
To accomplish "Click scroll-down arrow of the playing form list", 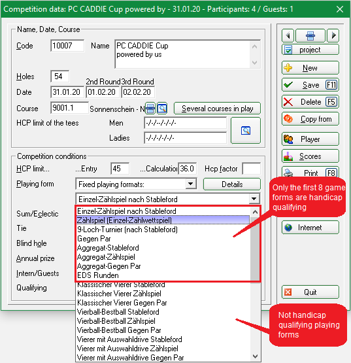I will tap(255, 356).
